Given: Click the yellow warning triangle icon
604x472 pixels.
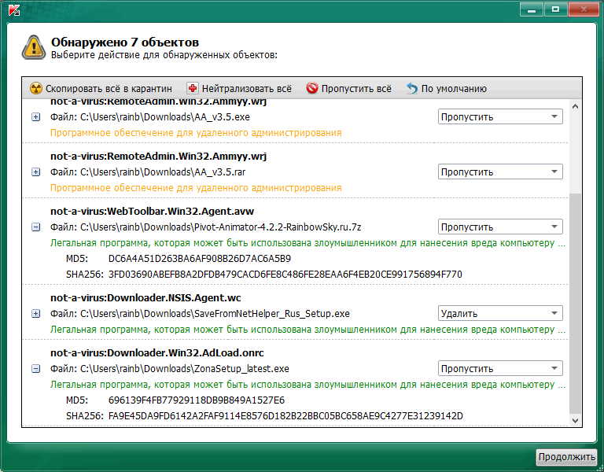Looking at the screenshot, I should coord(34,47).
